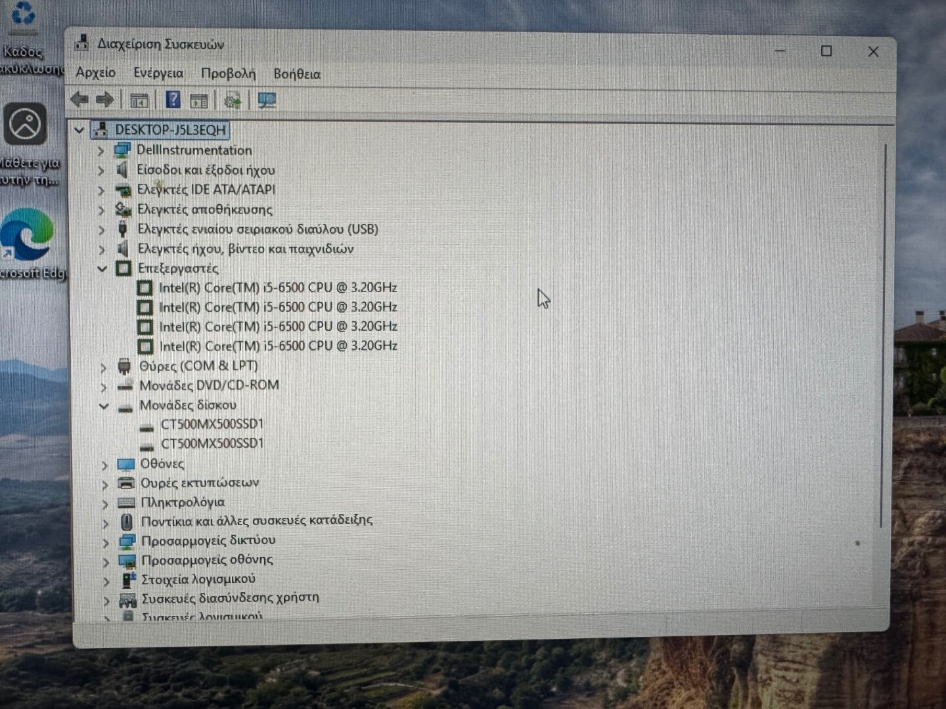Click the Πληκτρολόγια keyboard icon

[x=126, y=503]
